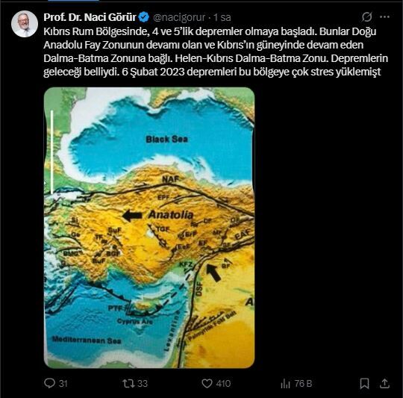The image size is (403, 398).
Task: Click the share upload icon
Action: tap(384, 383)
